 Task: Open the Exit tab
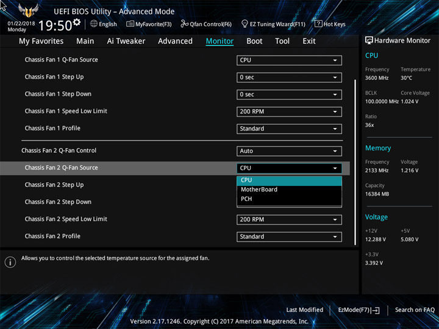click(309, 41)
